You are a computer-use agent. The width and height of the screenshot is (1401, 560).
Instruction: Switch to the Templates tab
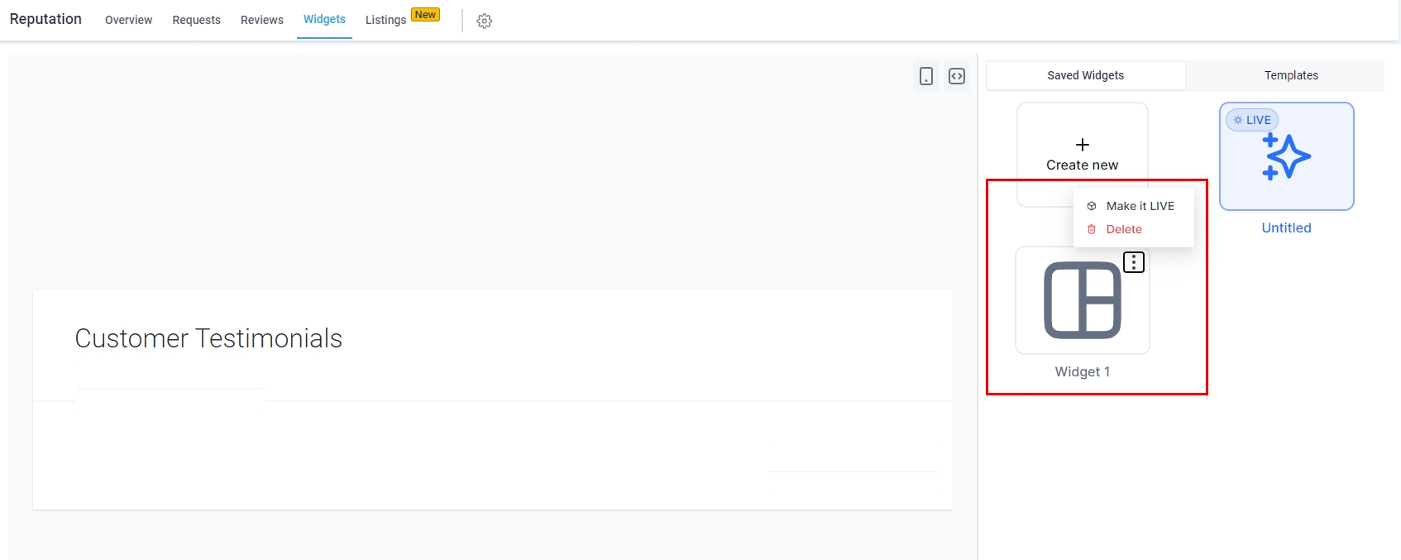coord(1290,75)
